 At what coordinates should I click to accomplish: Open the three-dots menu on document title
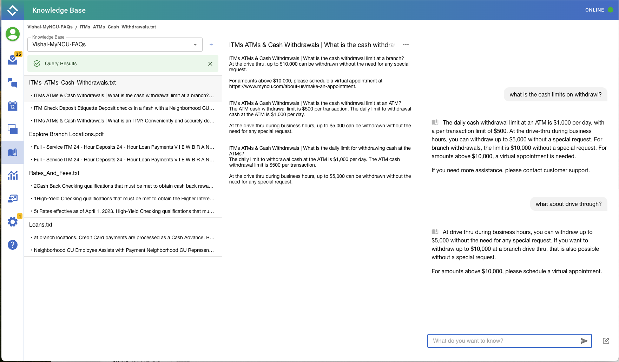[406, 45]
